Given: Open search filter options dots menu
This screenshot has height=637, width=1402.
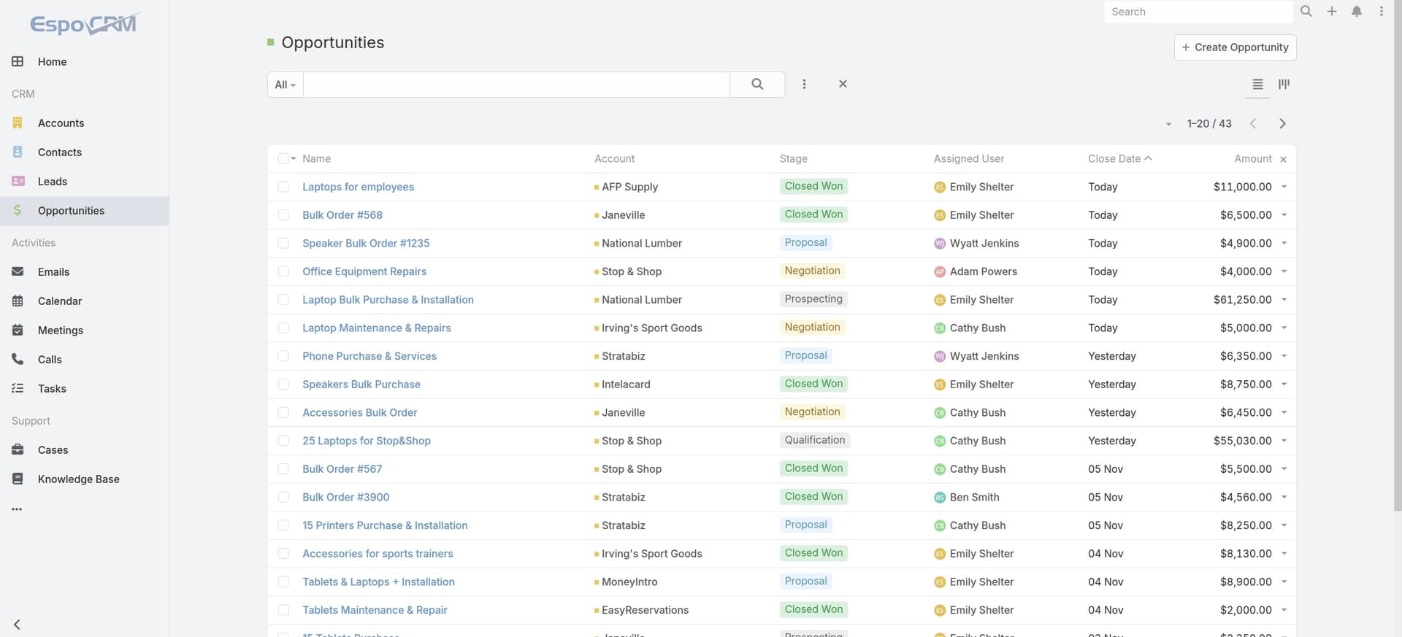Looking at the screenshot, I should (804, 85).
